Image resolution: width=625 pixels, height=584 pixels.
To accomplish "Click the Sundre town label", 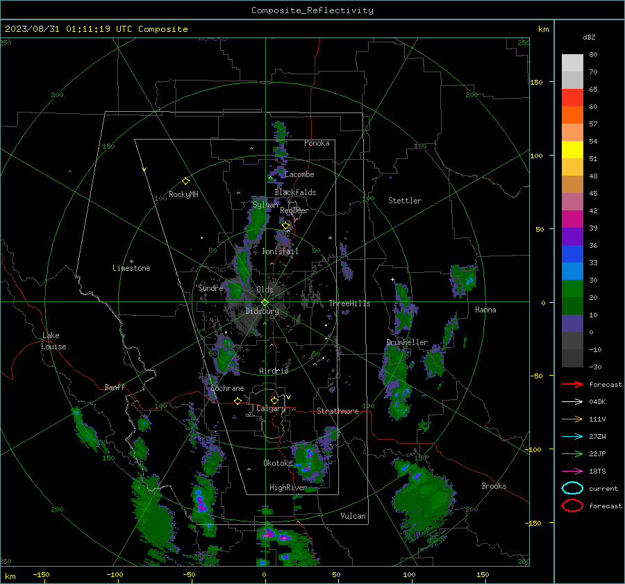I will pyautogui.click(x=211, y=288).
